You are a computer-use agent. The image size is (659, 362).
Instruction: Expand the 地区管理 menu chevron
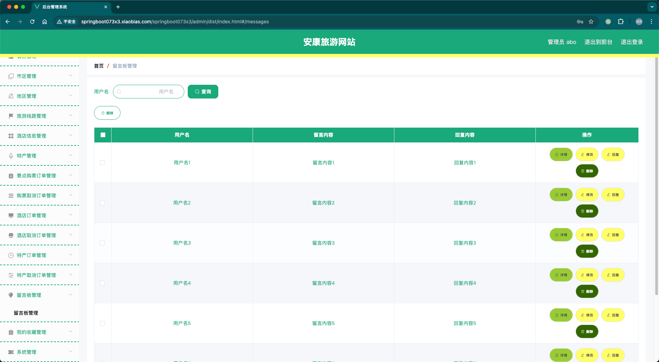point(71,96)
